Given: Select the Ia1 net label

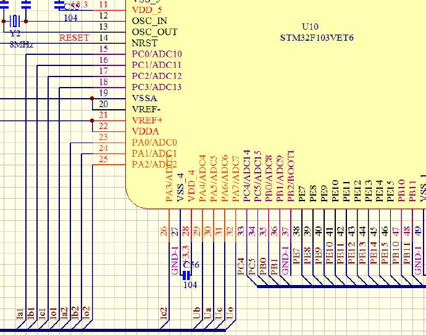Looking at the screenshot, I should (x=20, y=313).
